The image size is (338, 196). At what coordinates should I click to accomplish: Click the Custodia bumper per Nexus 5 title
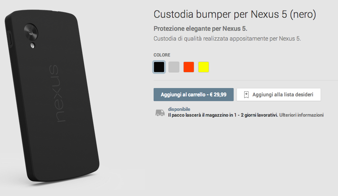coord(235,14)
